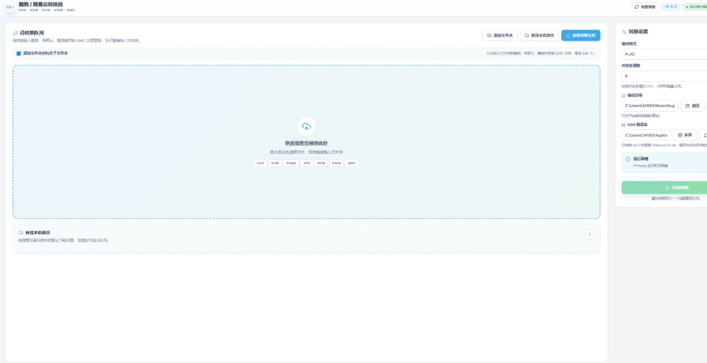Click the blue 选择音频文件 button
Image resolution: width=707 pixels, height=363 pixels.
[x=581, y=35]
